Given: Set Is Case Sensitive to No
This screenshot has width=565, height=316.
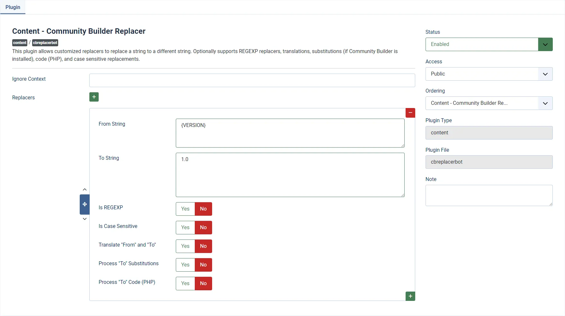Looking at the screenshot, I should [x=203, y=228].
